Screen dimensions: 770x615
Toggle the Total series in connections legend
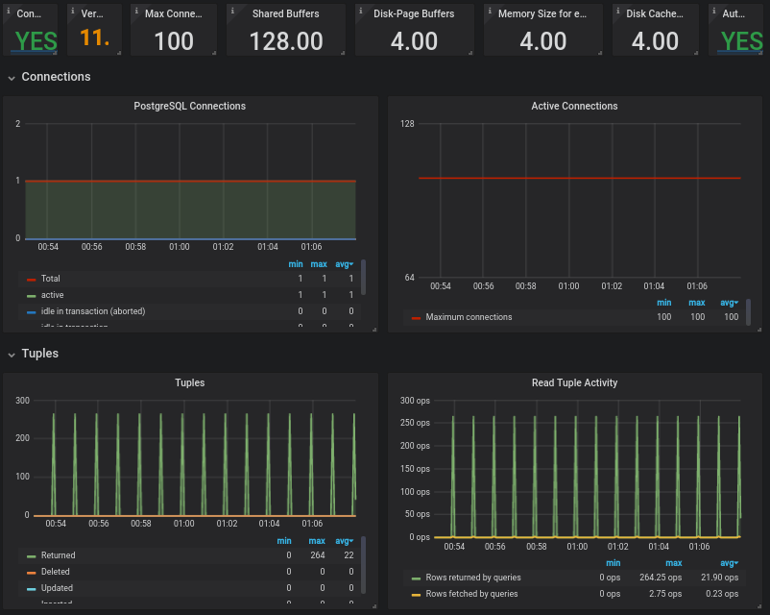[50, 279]
